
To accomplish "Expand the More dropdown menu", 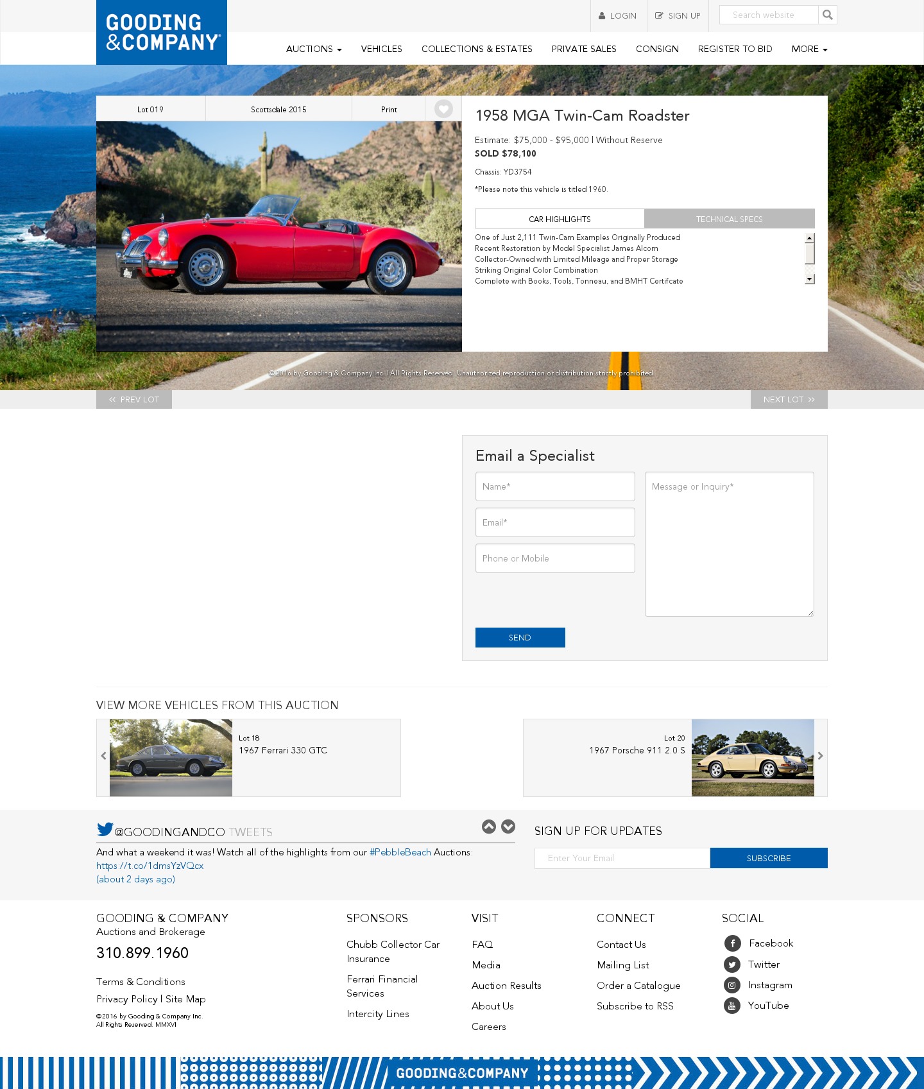I will [809, 49].
